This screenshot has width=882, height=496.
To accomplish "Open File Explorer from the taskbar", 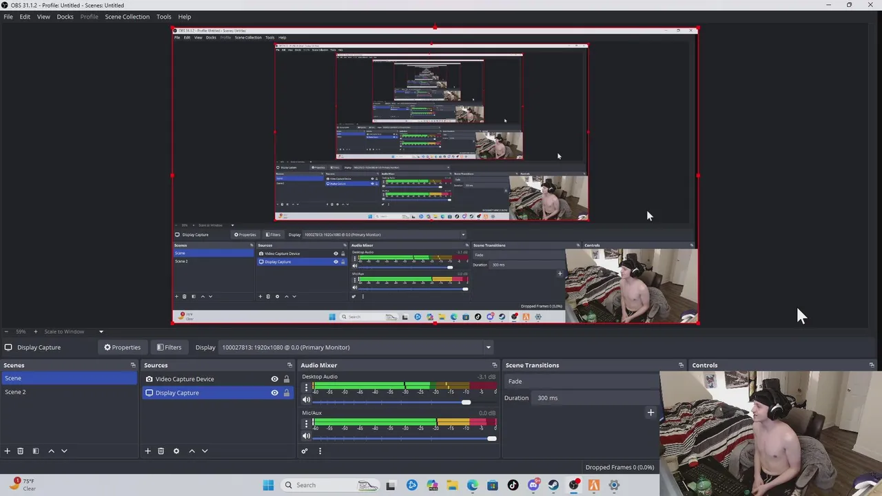I will click(x=452, y=485).
